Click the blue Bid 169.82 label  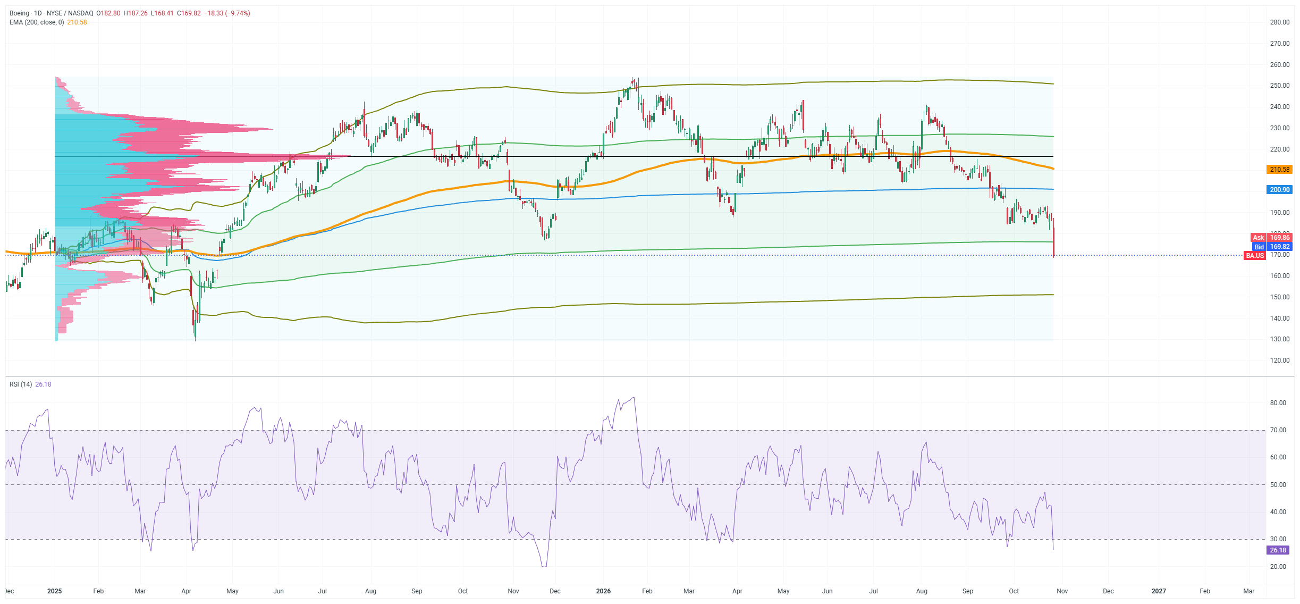(x=1271, y=247)
